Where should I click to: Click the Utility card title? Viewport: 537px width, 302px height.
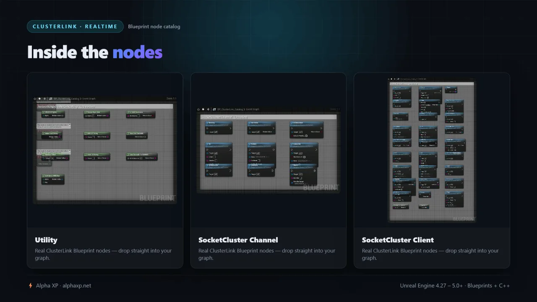point(46,240)
